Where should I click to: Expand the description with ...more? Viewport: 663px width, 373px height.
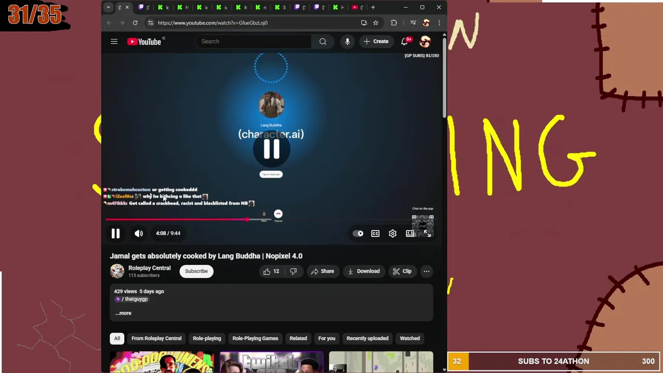(x=123, y=313)
